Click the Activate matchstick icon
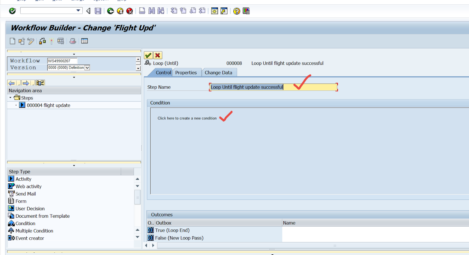Image resolution: width=469 pixels, height=255 pixels. pyautogui.click(x=51, y=41)
